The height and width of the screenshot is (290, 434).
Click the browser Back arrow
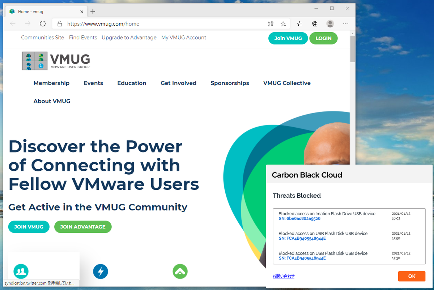pos(13,24)
